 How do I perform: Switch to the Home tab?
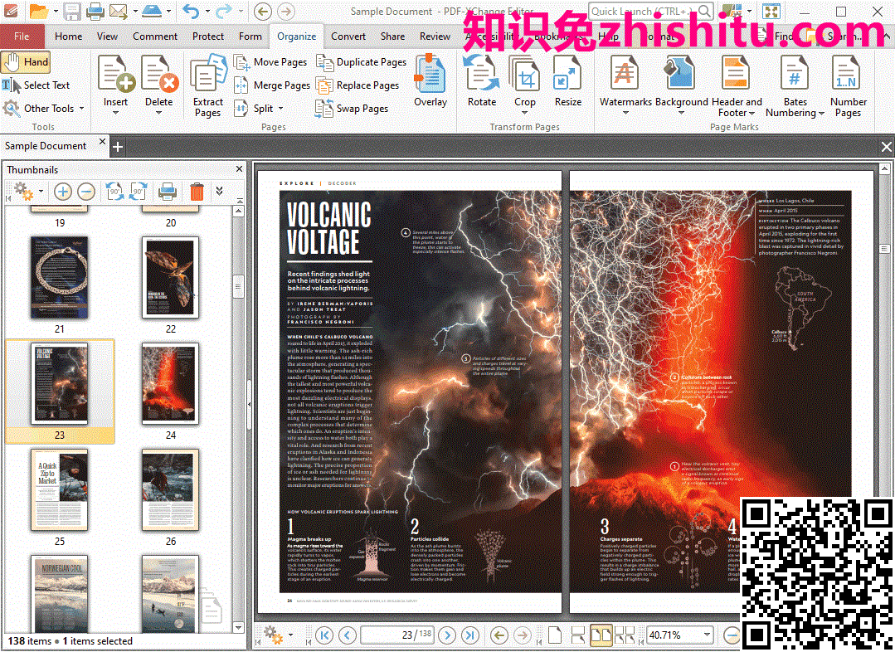(x=69, y=36)
